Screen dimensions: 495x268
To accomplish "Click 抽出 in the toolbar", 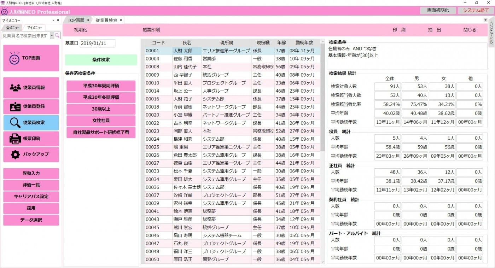I will pos(435,30).
